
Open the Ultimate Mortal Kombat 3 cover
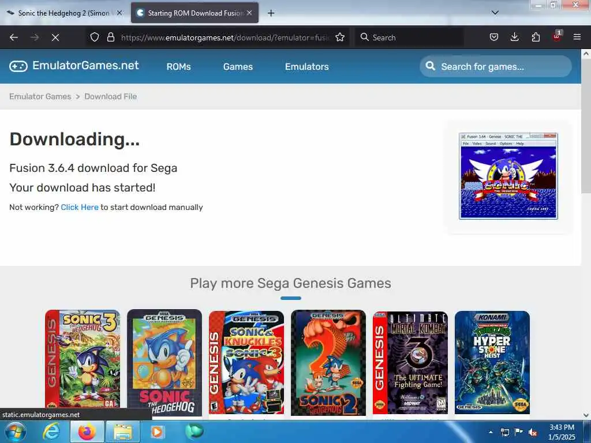(x=410, y=362)
